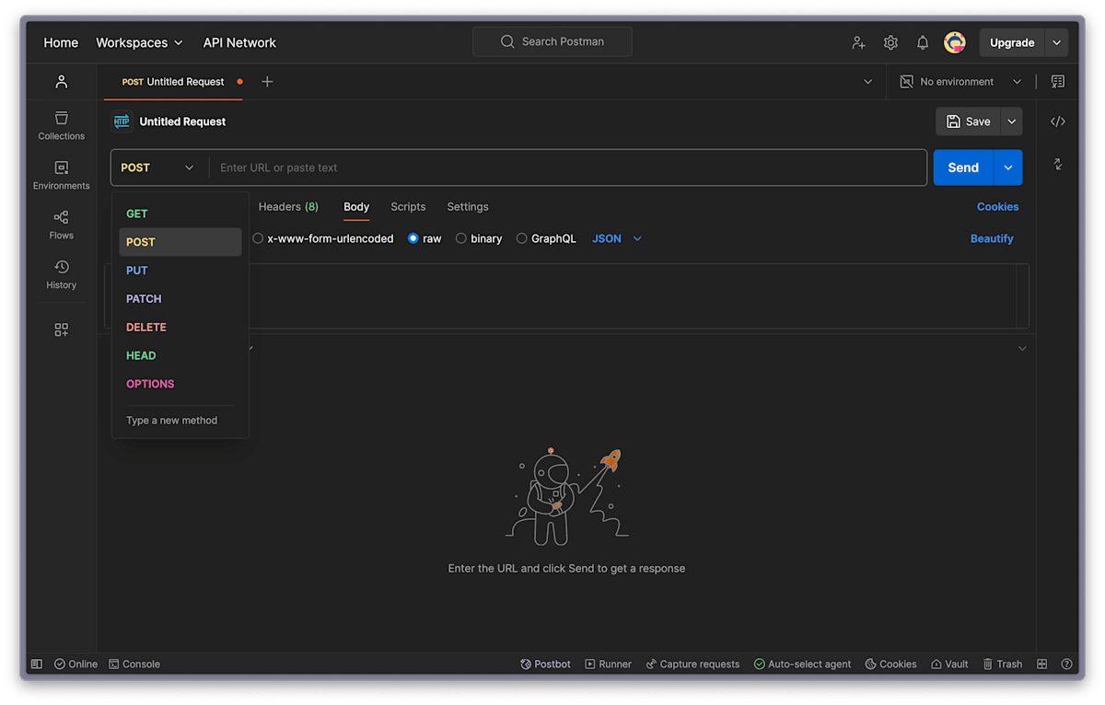Screen dimensions: 1105x705
Task: Open API Network in top navigation
Action: click(239, 42)
